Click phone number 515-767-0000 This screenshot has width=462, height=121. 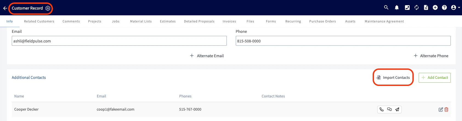coord(190,109)
